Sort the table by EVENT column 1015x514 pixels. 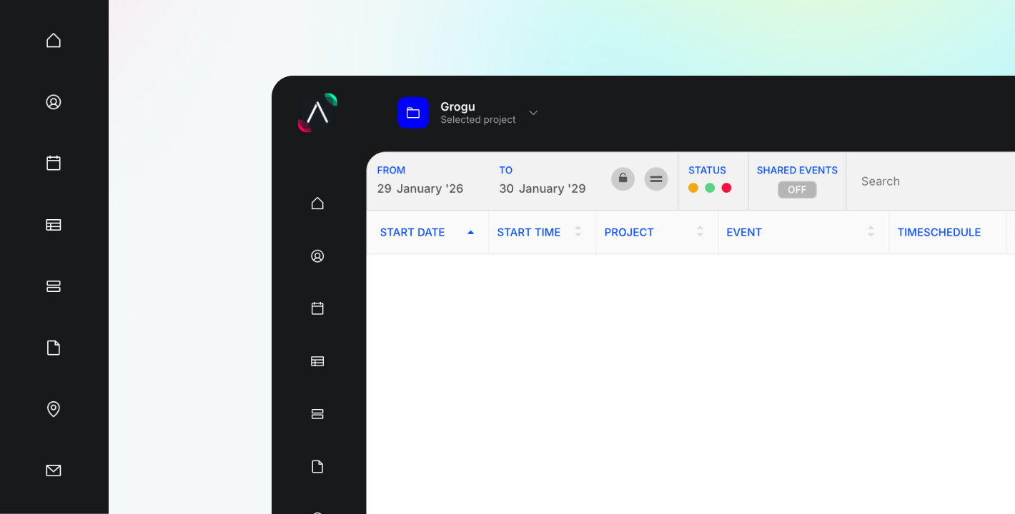(x=871, y=231)
